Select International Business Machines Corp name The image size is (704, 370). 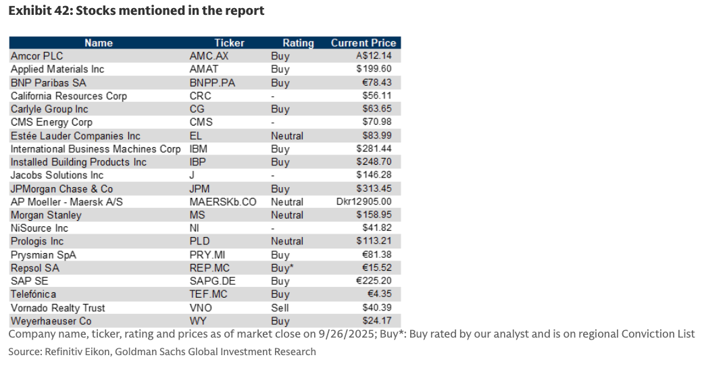pyautogui.click(x=95, y=149)
